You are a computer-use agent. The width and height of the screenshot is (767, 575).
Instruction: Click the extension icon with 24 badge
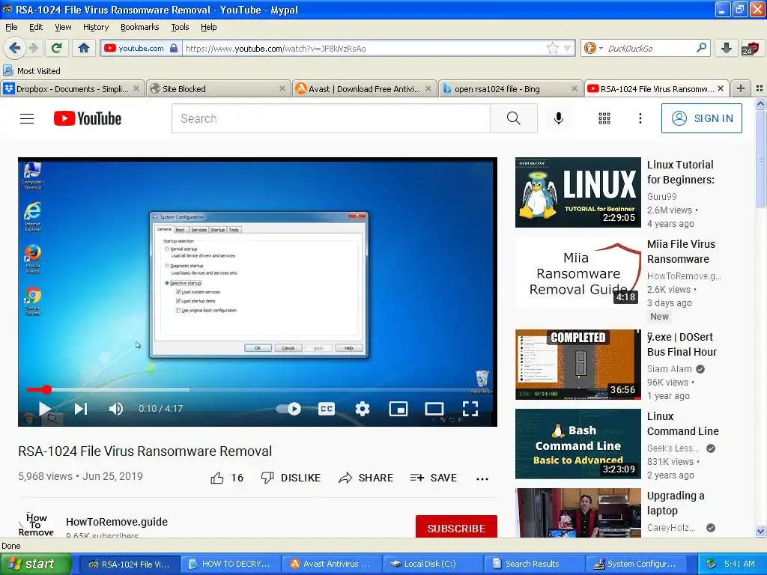750,48
